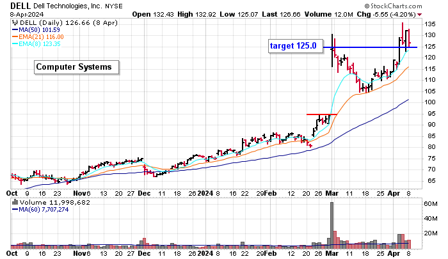Click the Volume 11,998,682 legend text
The height and width of the screenshot is (259, 448).
(55, 203)
